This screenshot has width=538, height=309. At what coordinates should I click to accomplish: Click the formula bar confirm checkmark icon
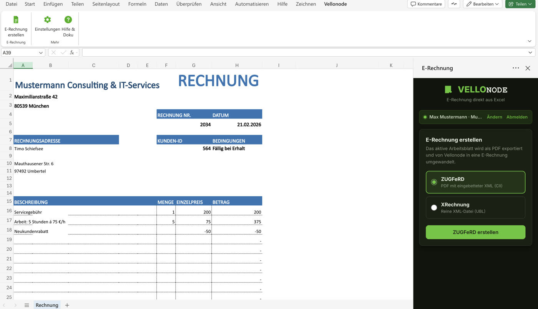pos(63,53)
